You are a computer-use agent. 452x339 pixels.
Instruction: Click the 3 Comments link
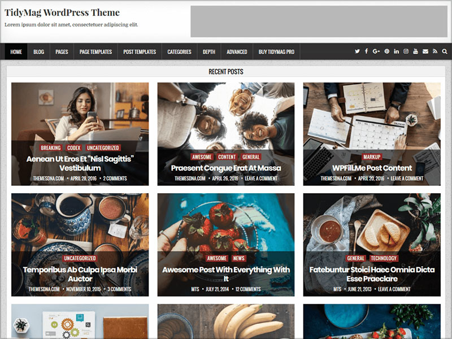[x=119, y=289]
